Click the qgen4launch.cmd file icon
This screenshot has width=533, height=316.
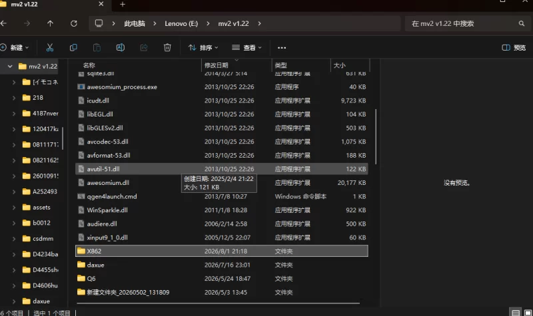(81, 196)
